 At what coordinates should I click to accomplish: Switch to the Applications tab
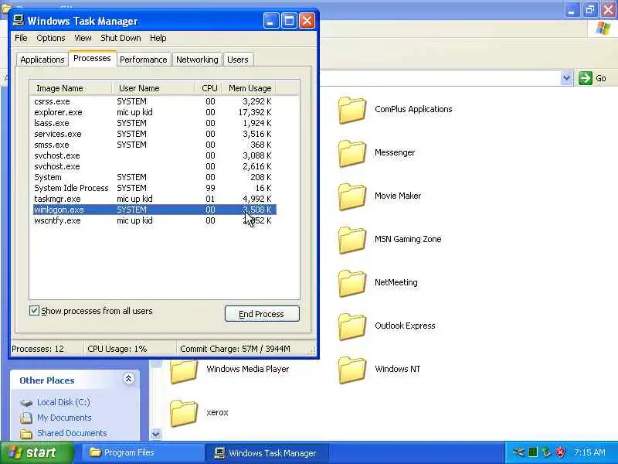pyautogui.click(x=42, y=60)
